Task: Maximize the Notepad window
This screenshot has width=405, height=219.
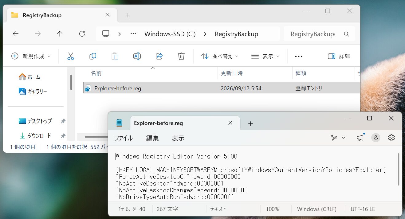Action: (370, 118)
